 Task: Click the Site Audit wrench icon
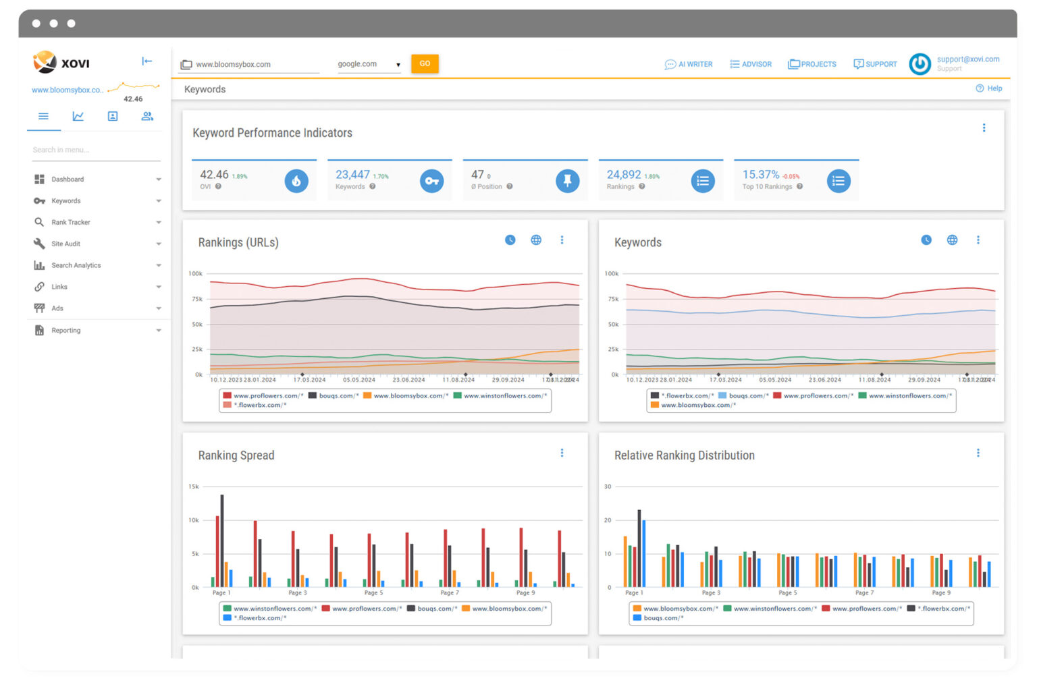pos(41,244)
